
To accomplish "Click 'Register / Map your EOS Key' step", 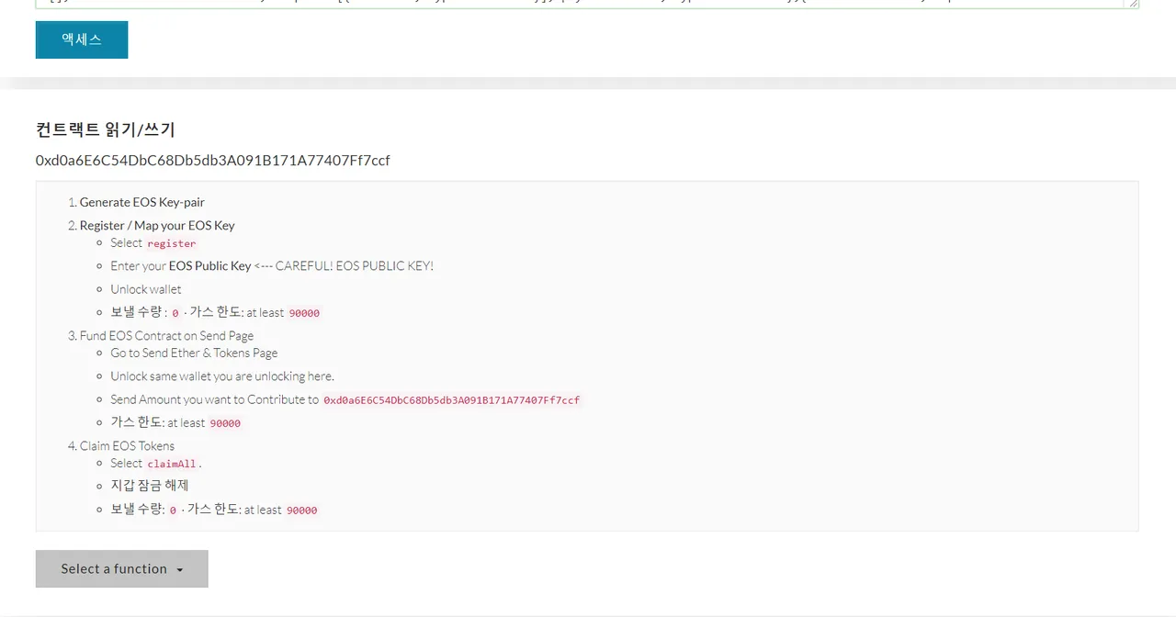I will [x=157, y=225].
